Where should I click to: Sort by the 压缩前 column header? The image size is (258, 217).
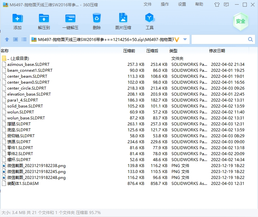pos(129,51)
